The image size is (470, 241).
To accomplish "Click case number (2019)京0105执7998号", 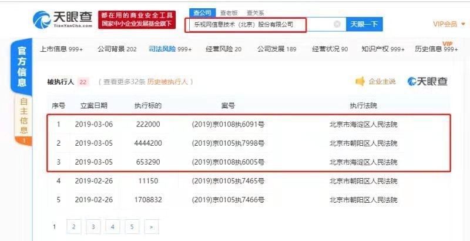I will 228,143.
